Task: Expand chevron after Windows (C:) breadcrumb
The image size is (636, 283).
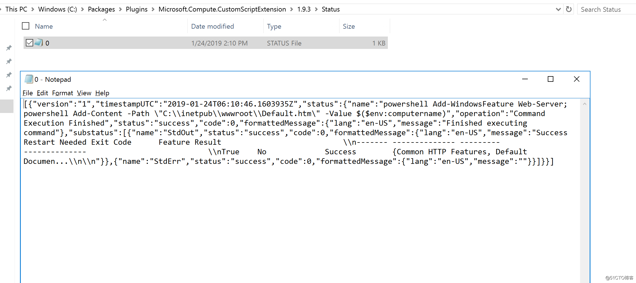Action: tap(83, 9)
